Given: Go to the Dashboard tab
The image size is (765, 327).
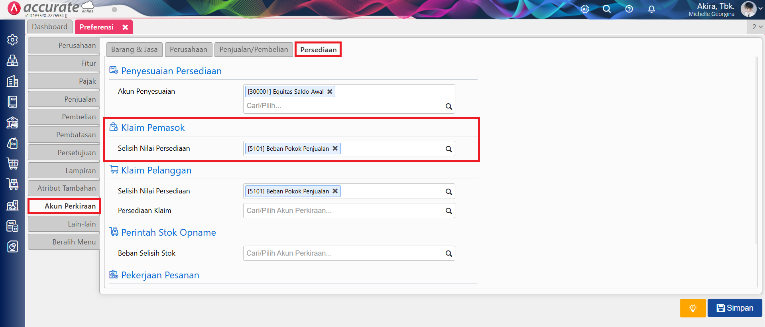Looking at the screenshot, I should click(50, 27).
